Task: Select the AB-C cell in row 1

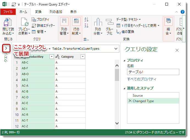Action: 38,62
